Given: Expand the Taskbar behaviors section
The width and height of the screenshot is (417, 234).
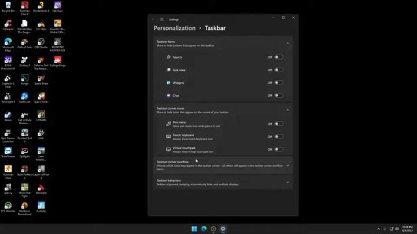Looking at the screenshot, I should point(288,182).
